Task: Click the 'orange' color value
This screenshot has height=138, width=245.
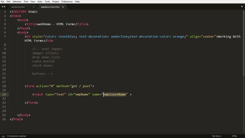Action: [x=178, y=36]
